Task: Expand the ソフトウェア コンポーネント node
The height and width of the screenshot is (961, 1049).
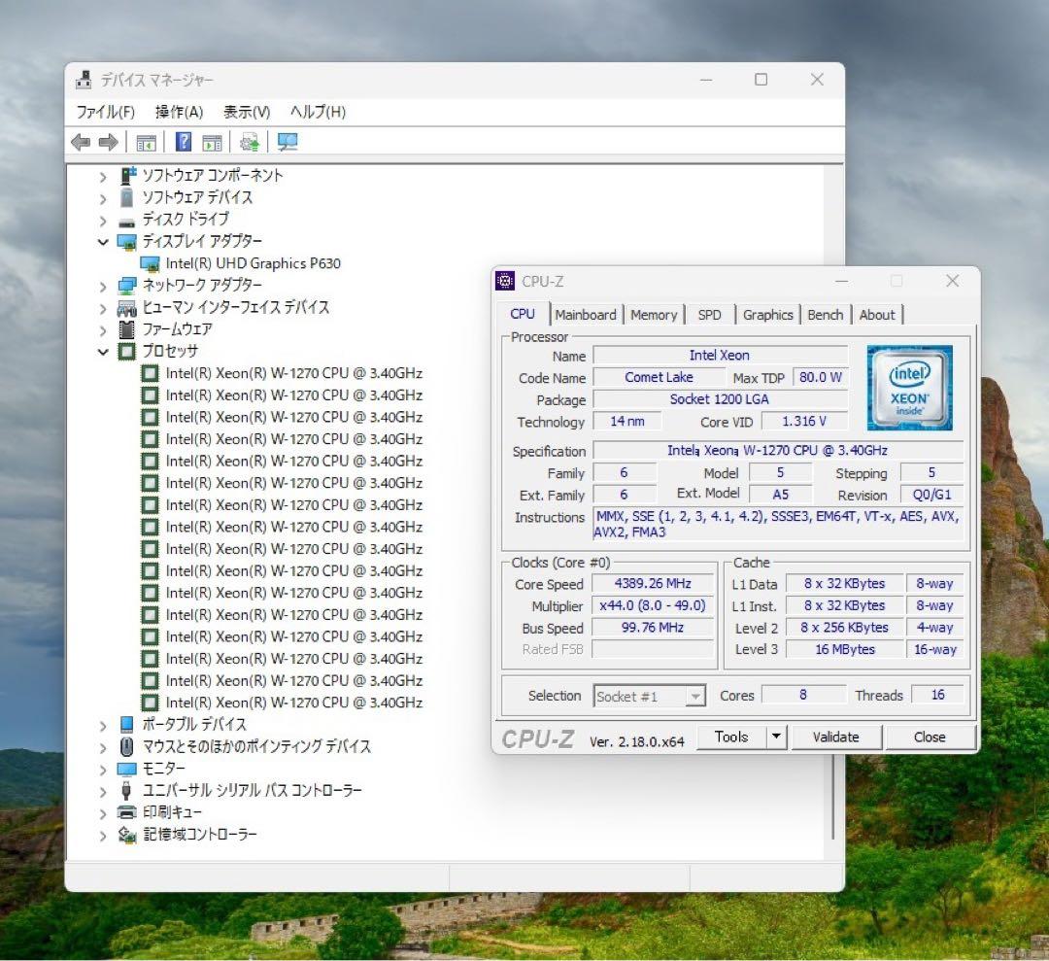Action: (102, 177)
